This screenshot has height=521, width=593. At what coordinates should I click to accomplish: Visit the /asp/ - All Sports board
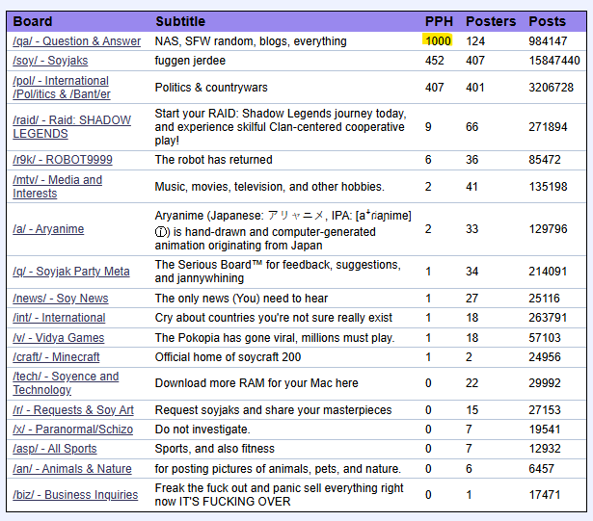[x=55, y=450]
